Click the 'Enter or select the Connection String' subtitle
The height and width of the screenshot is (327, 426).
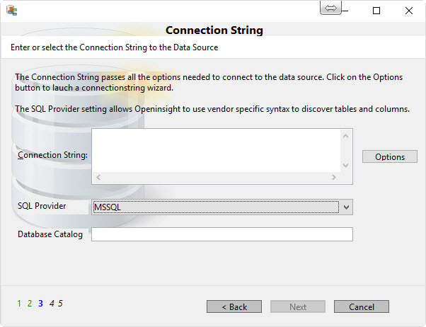click(x=115, y=47)
